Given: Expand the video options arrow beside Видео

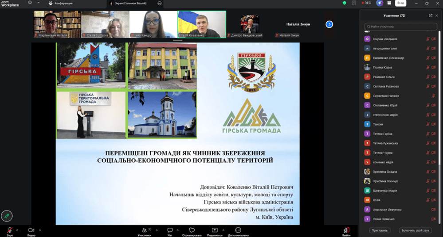Looking at the screenshot, I should (x=39, y=229).
